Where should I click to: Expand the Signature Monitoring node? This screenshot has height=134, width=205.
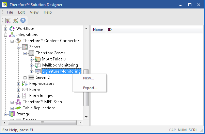click(32, 72)
